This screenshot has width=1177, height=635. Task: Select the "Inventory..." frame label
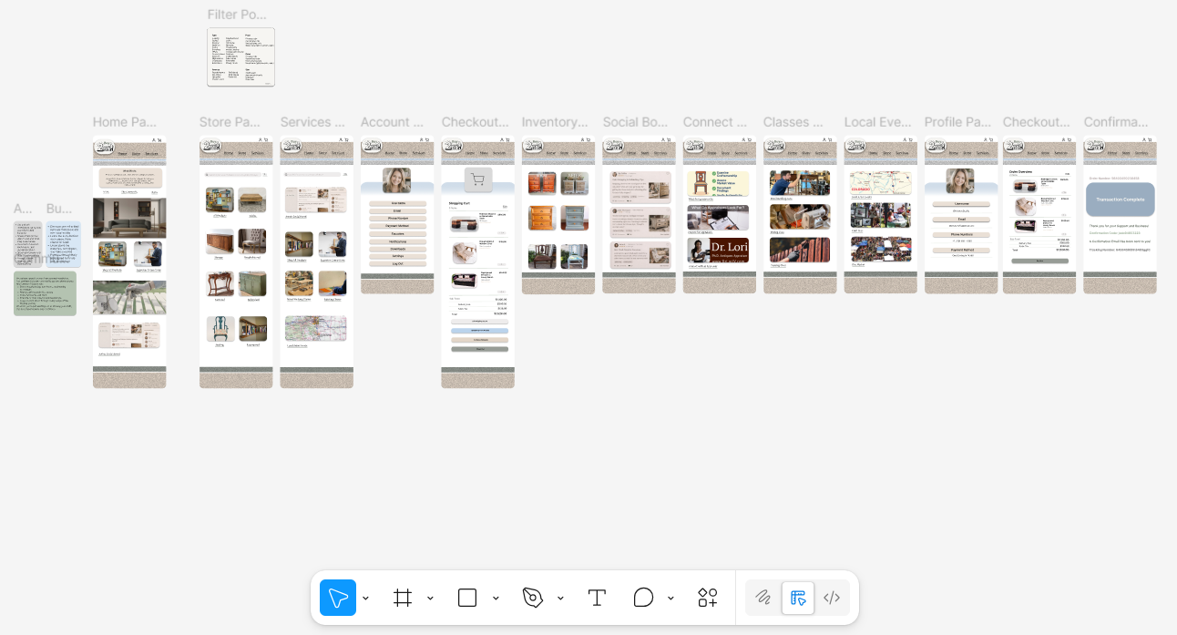tap(555, 122)
